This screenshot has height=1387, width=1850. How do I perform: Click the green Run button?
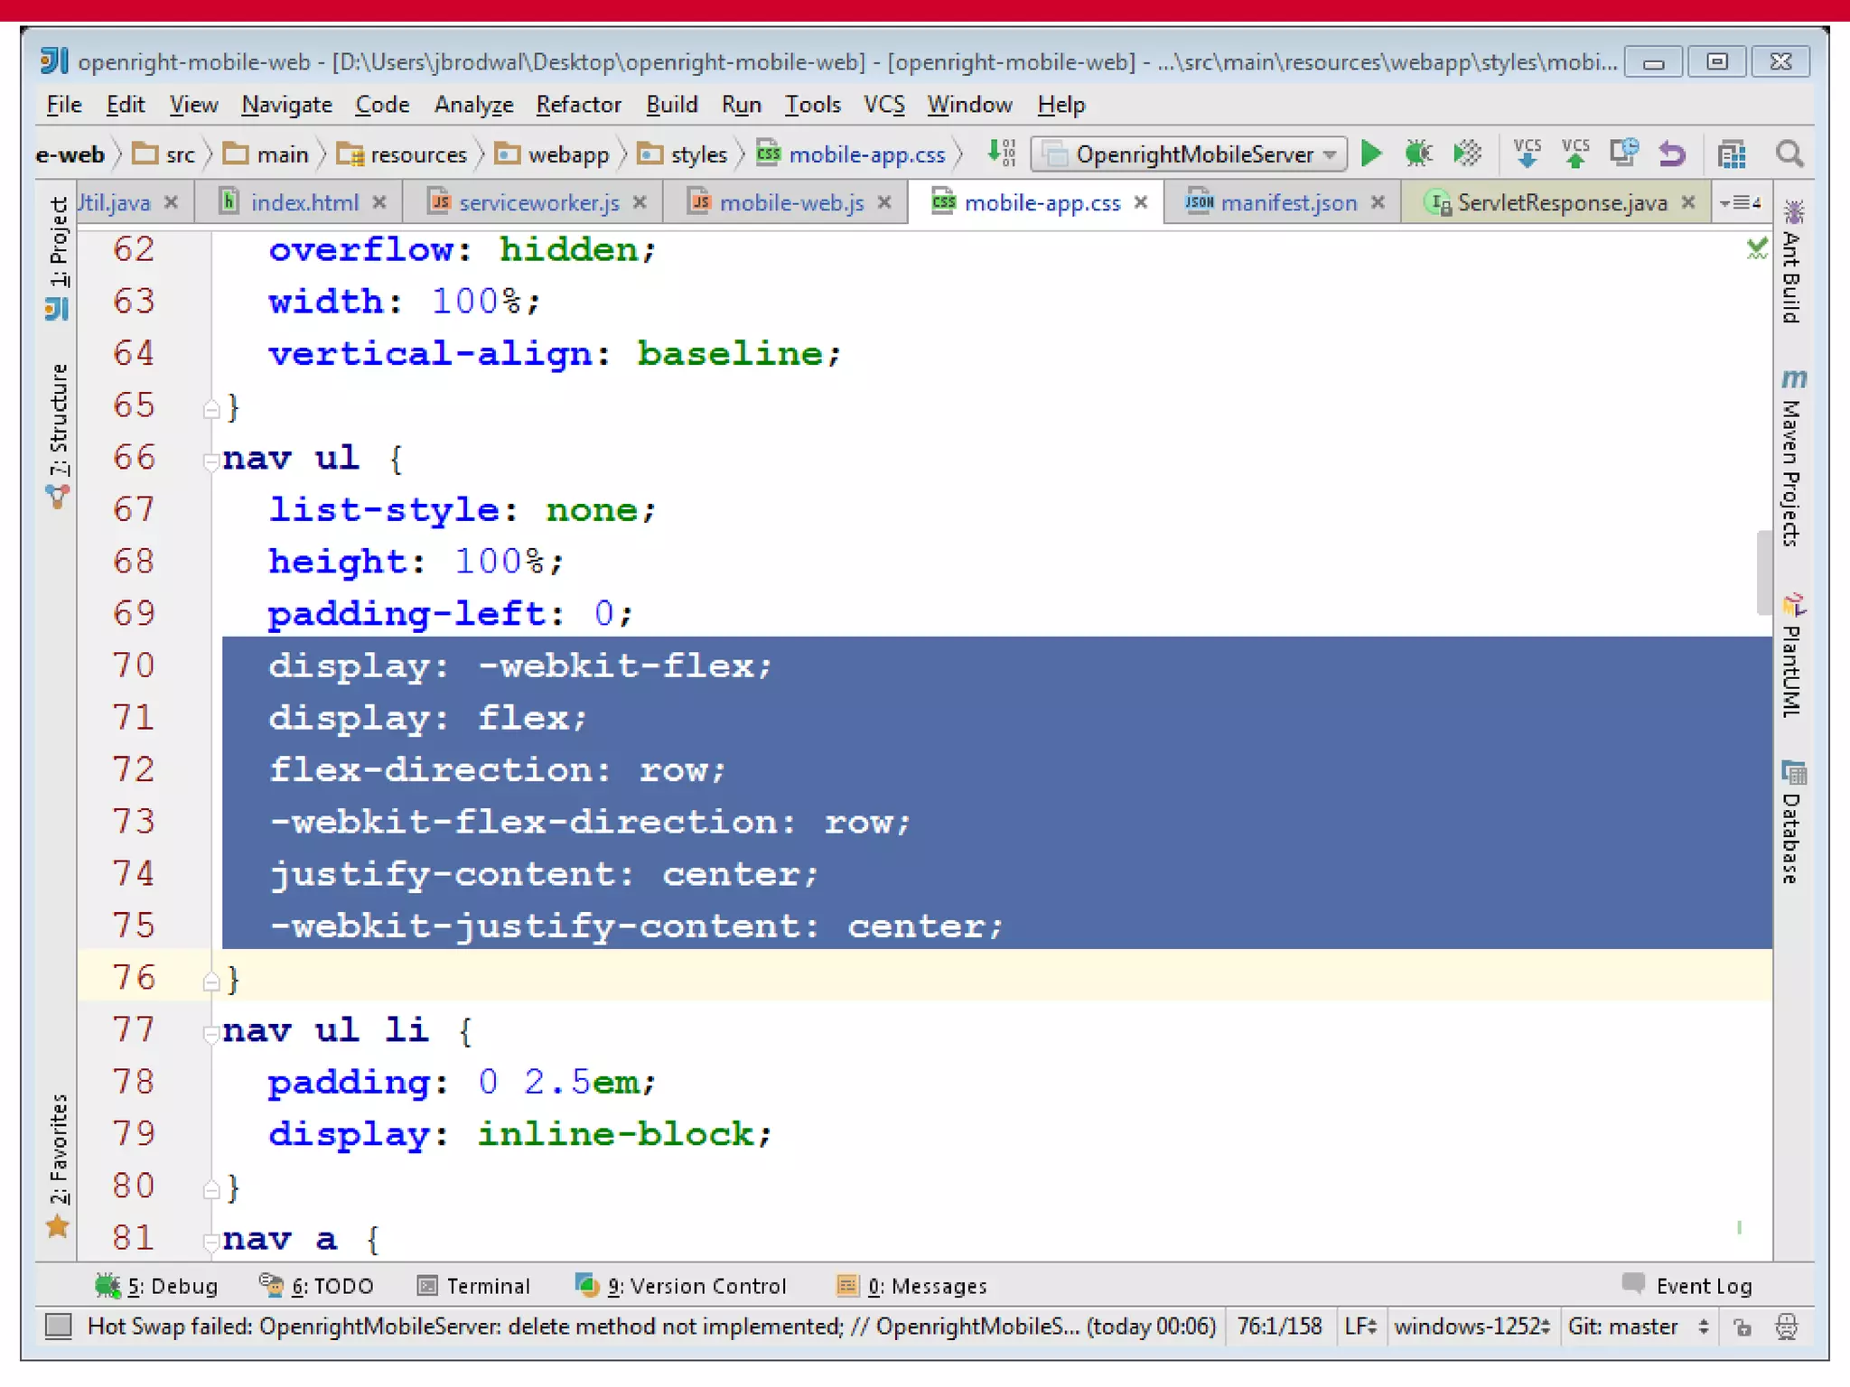1371,154
